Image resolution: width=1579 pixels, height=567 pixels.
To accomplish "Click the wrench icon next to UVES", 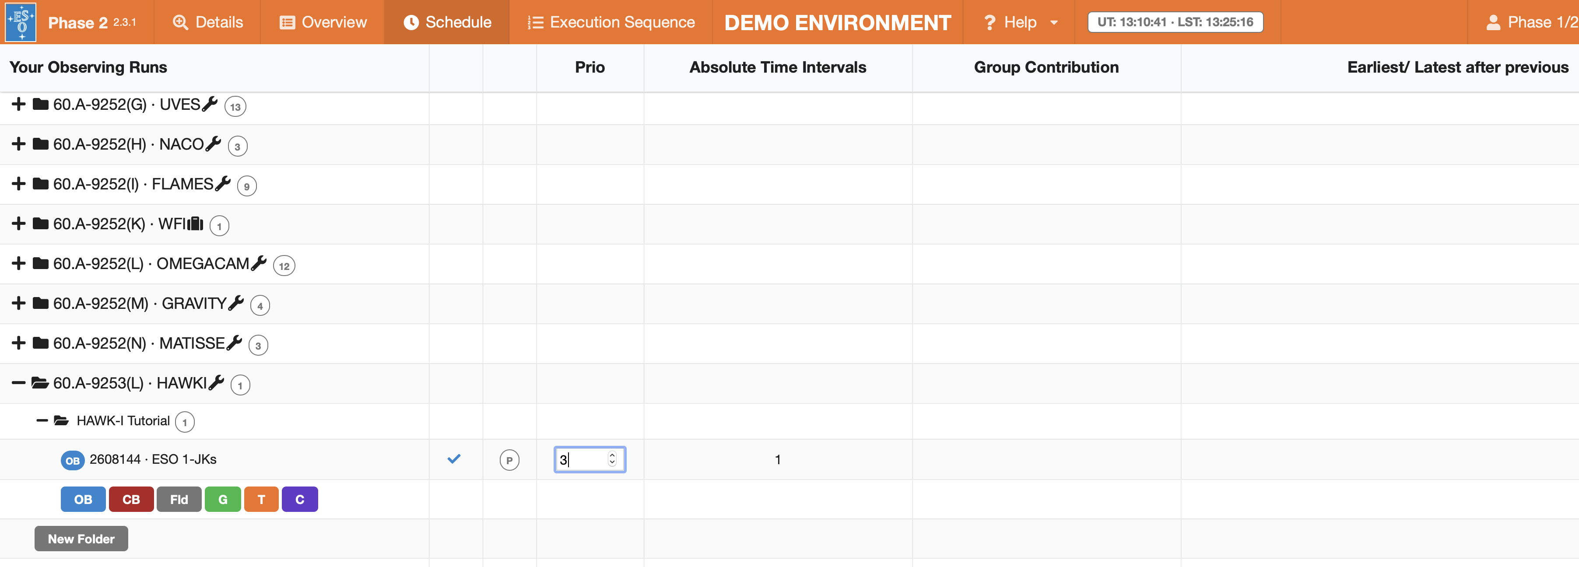I will tap(210, 104).
